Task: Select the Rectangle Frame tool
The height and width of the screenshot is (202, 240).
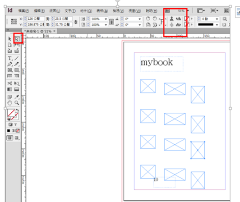Action: tap(10, 70)
